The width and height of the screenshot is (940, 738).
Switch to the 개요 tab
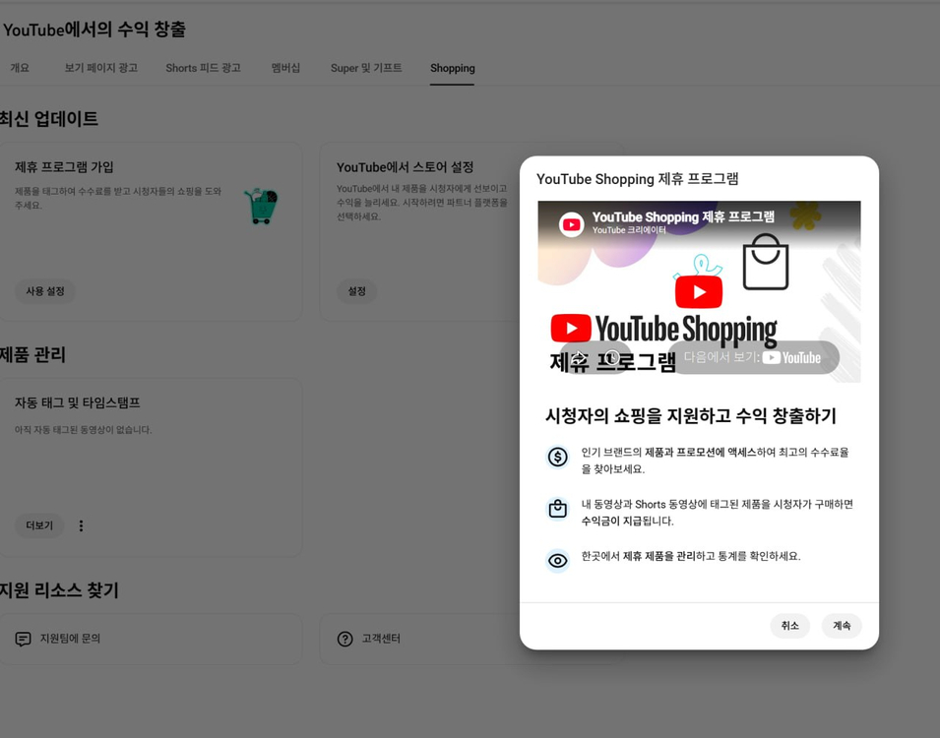[x=19, y=68]
